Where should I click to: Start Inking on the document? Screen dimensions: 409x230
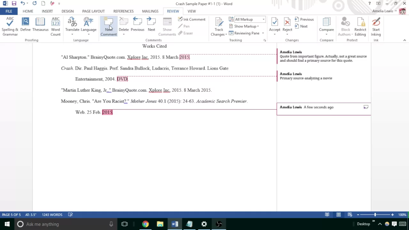(376, 27)
